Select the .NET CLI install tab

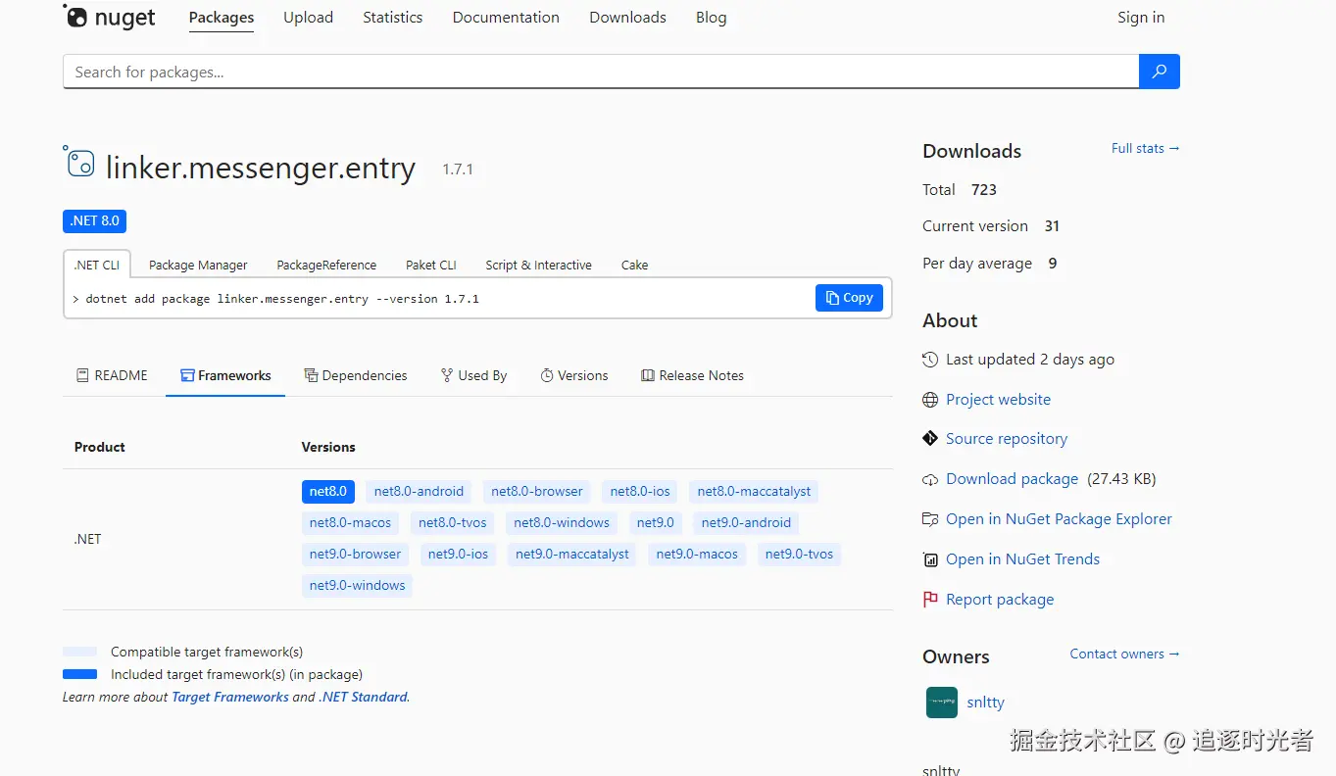click(97, 265)
